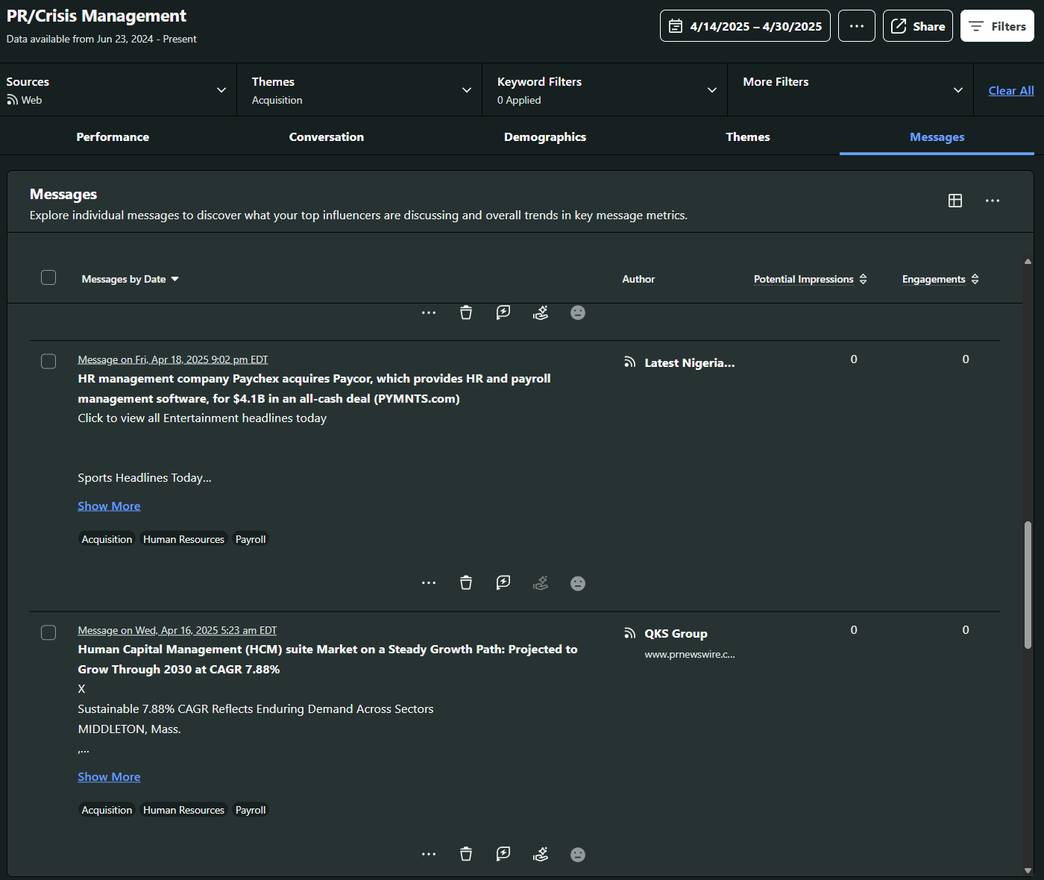Click Clear All filters link
This screenshot has height=880, width=1044.
click(x=1010, y=90)
